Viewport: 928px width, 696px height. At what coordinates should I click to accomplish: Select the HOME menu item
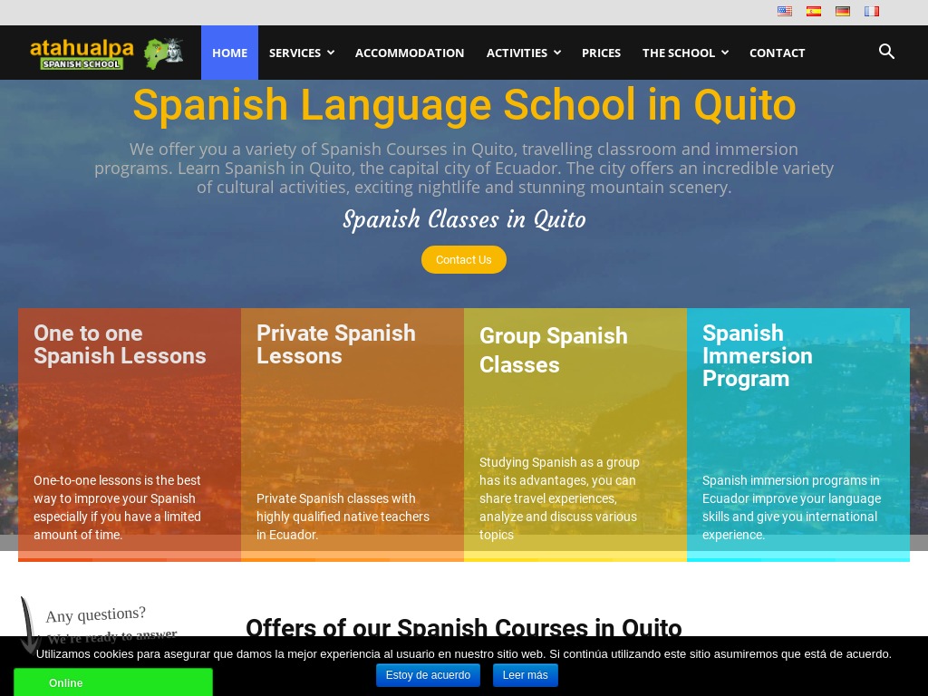[x=229, y=53]
